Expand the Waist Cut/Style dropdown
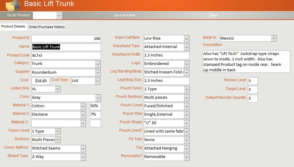The image size is (294, 167). [186, 39]
